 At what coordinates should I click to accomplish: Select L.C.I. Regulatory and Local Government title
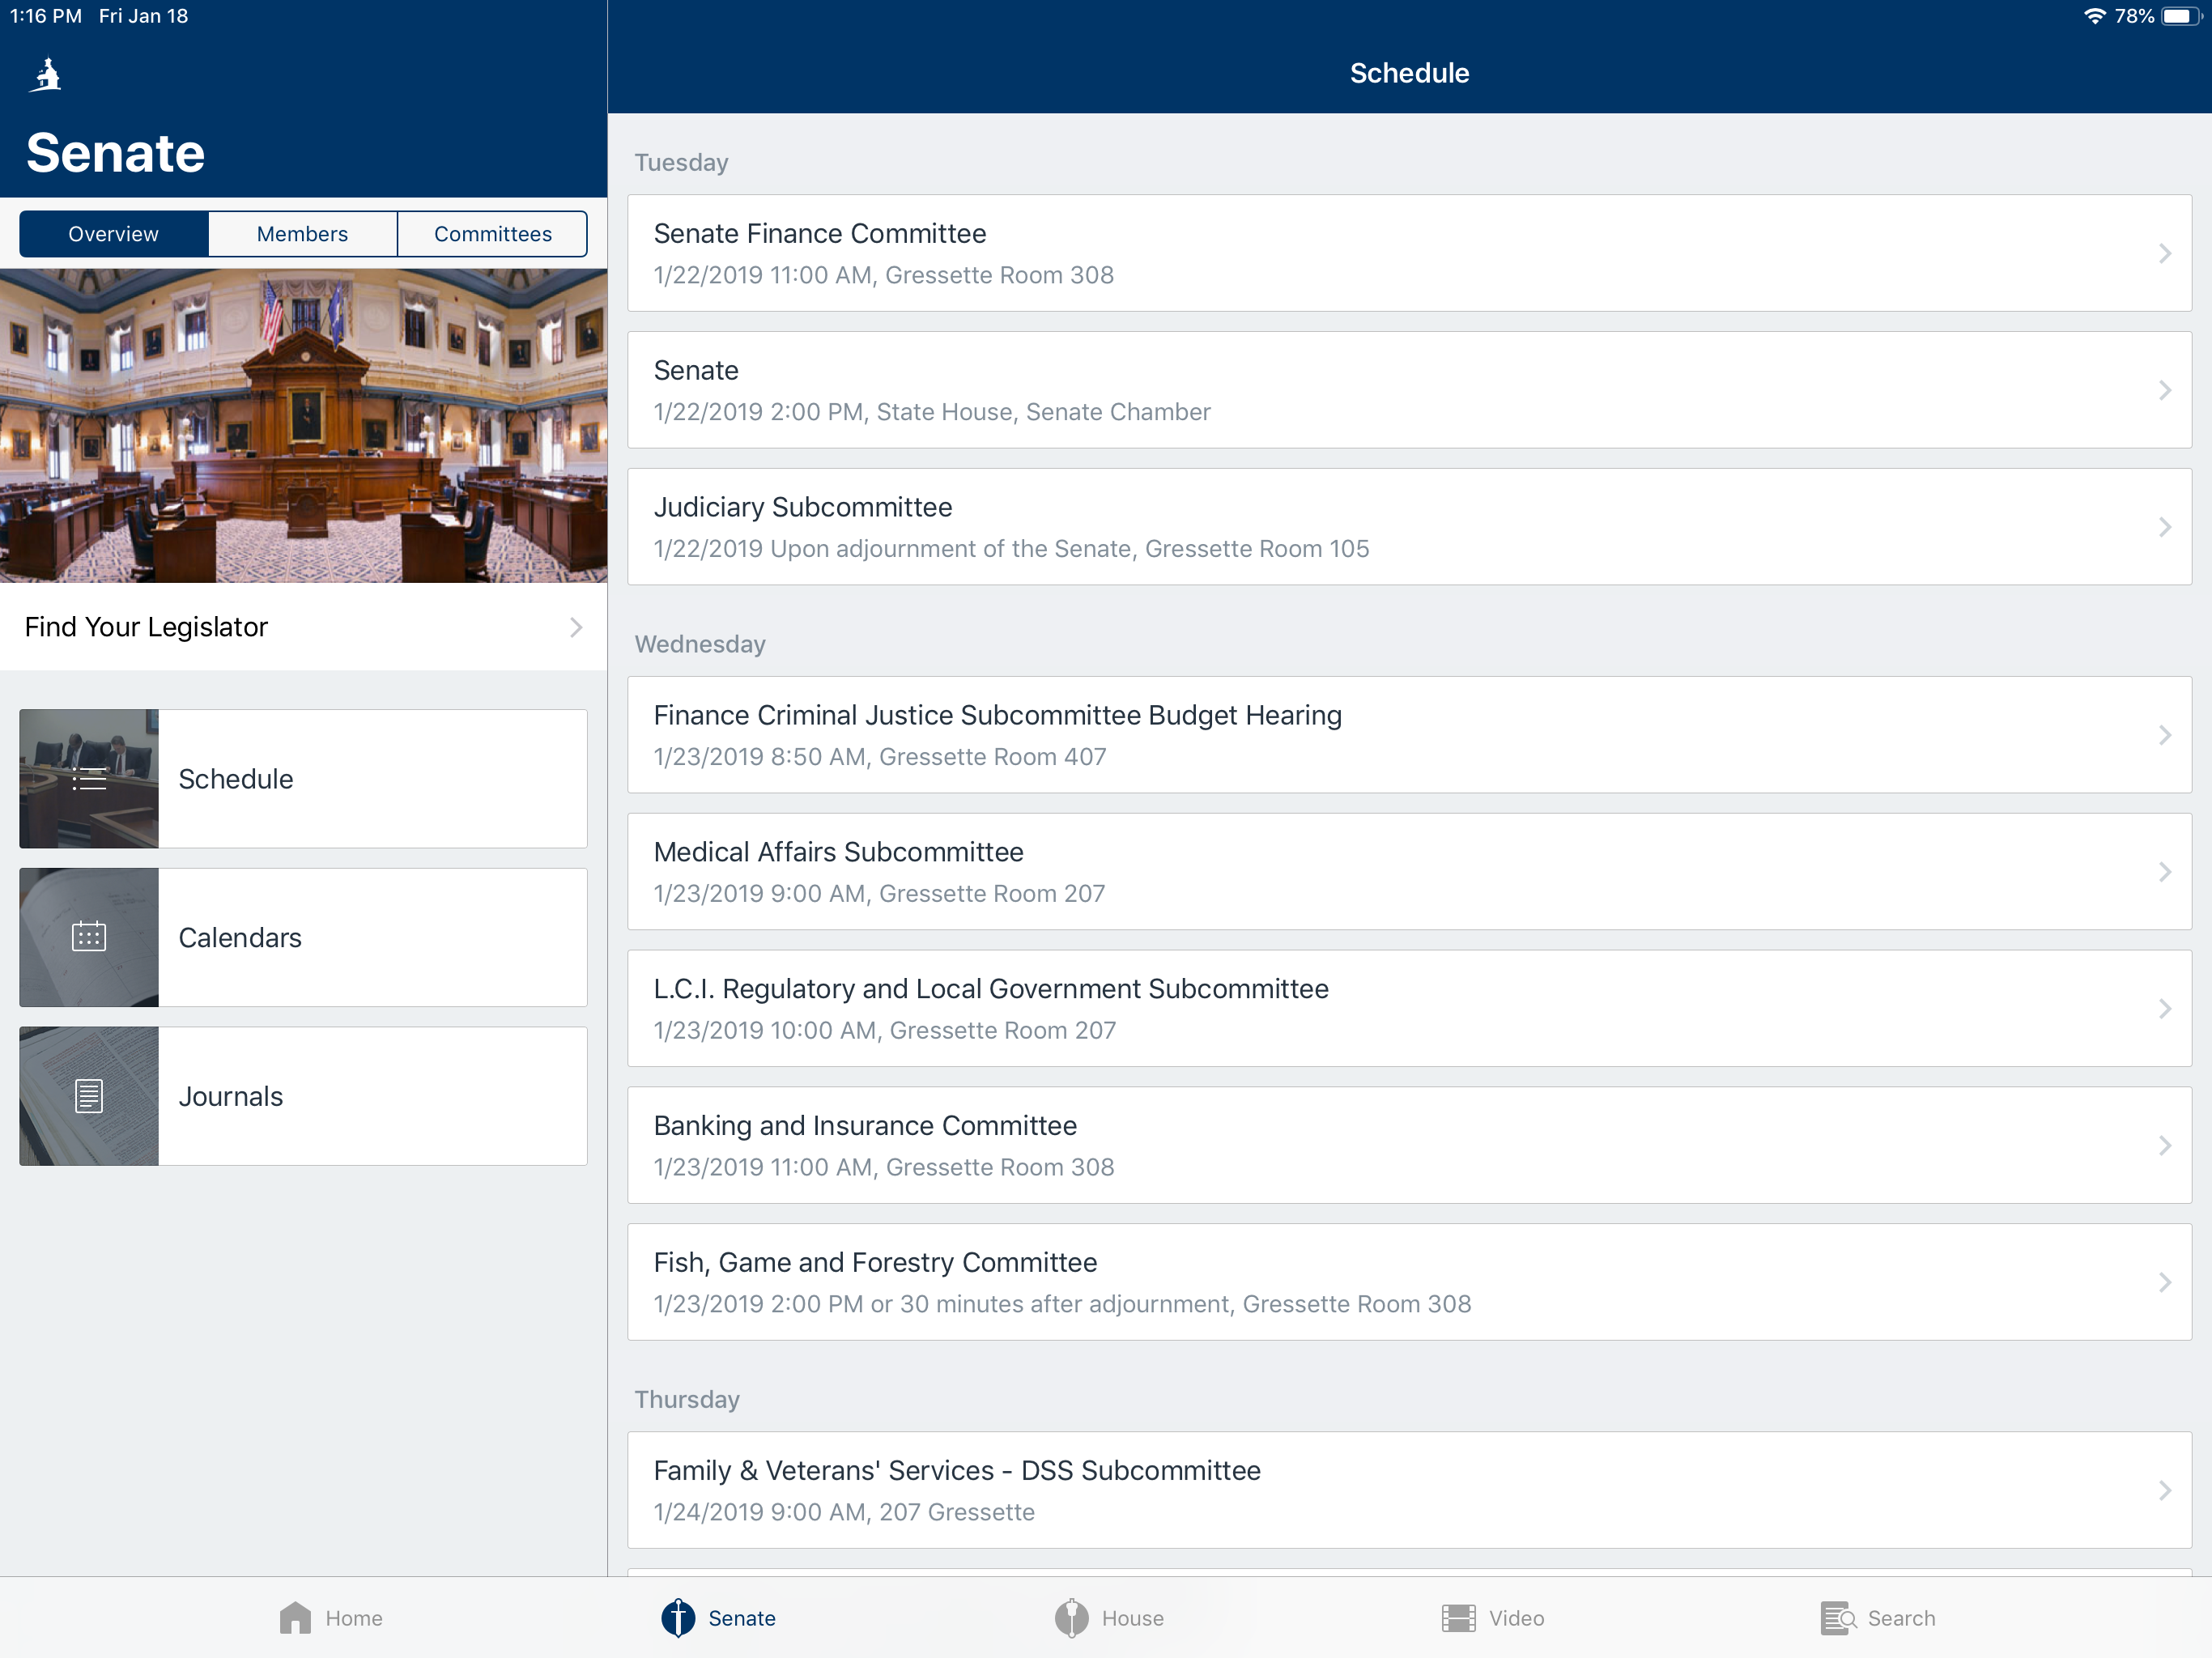coord(991,989)
